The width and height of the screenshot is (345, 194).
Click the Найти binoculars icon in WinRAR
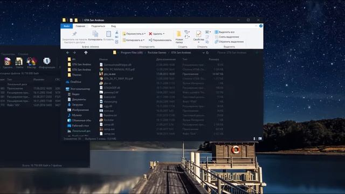point(19,61)
